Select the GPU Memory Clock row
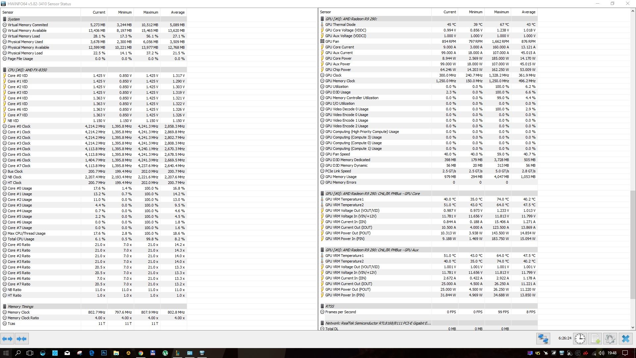The width and height of the screenshot is (636, 358). pyautogui.click(x=428, y=81)
